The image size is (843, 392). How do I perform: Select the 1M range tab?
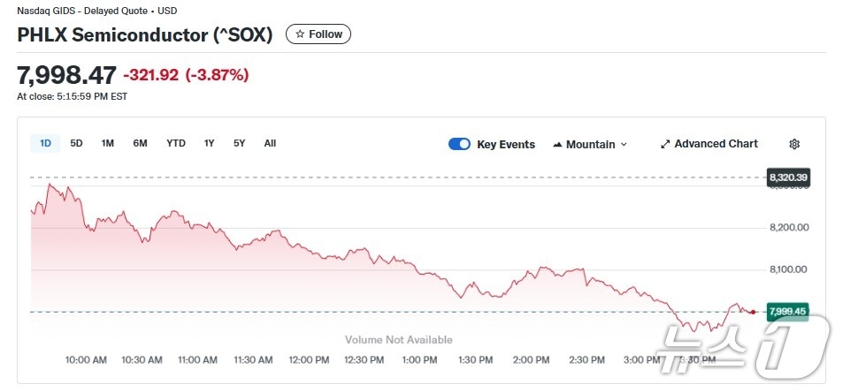coord(107,143)
